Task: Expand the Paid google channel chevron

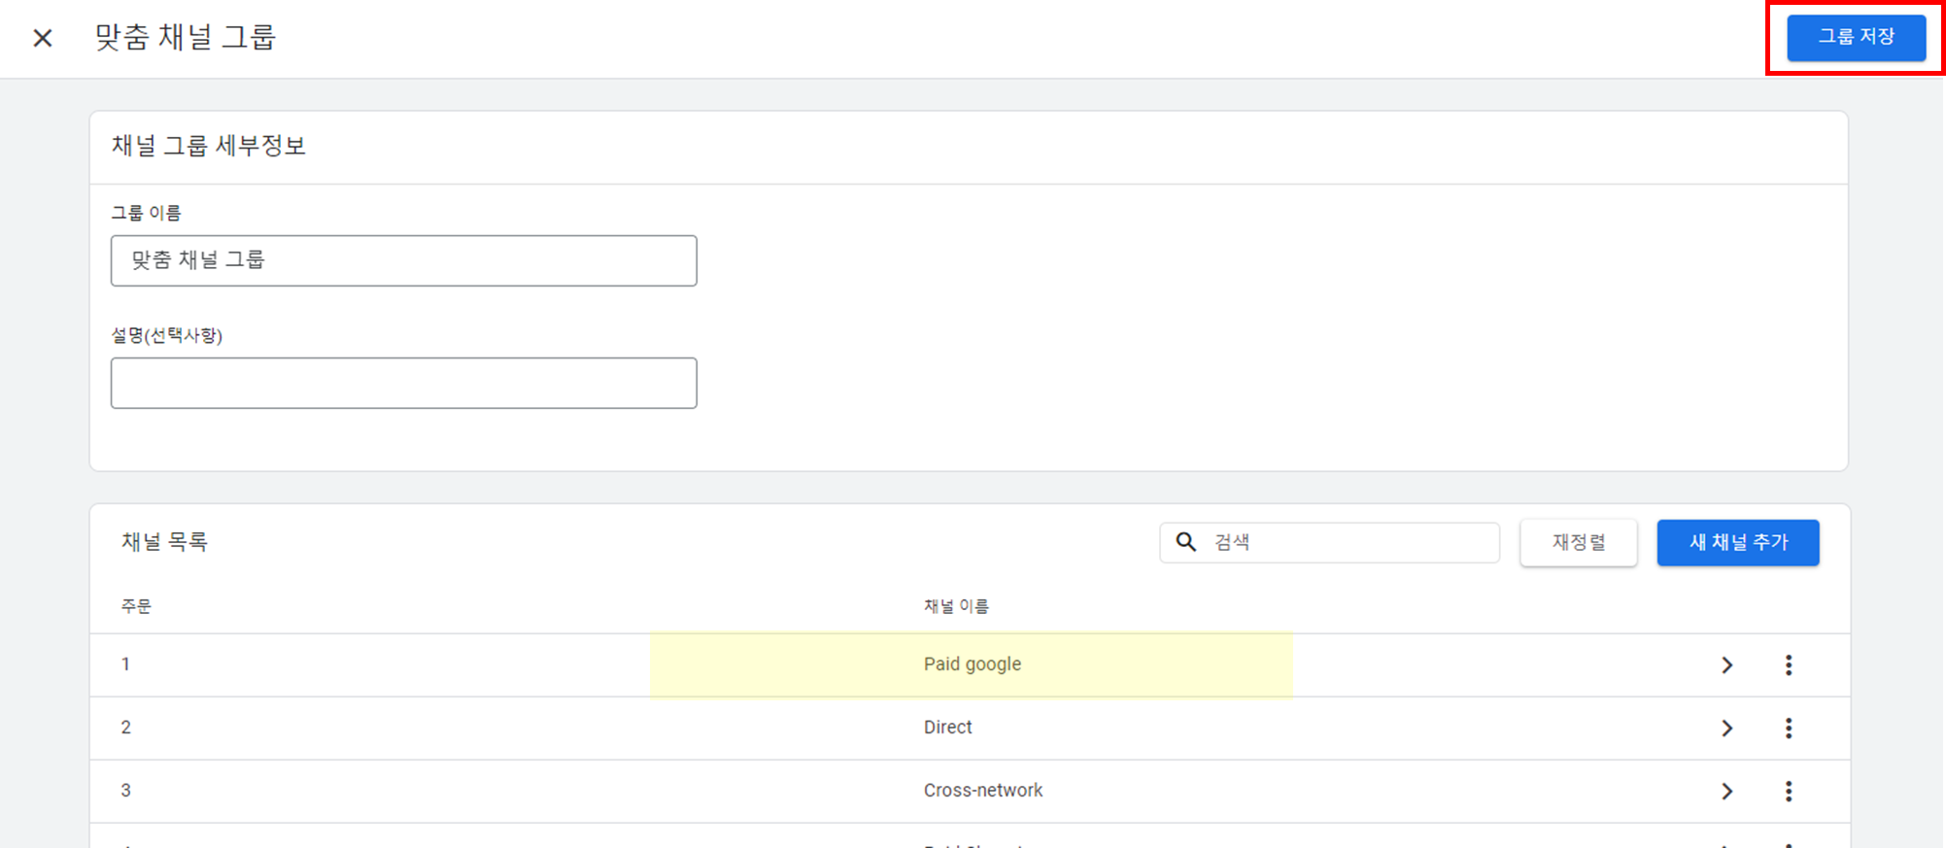Action: (1726, 665)
